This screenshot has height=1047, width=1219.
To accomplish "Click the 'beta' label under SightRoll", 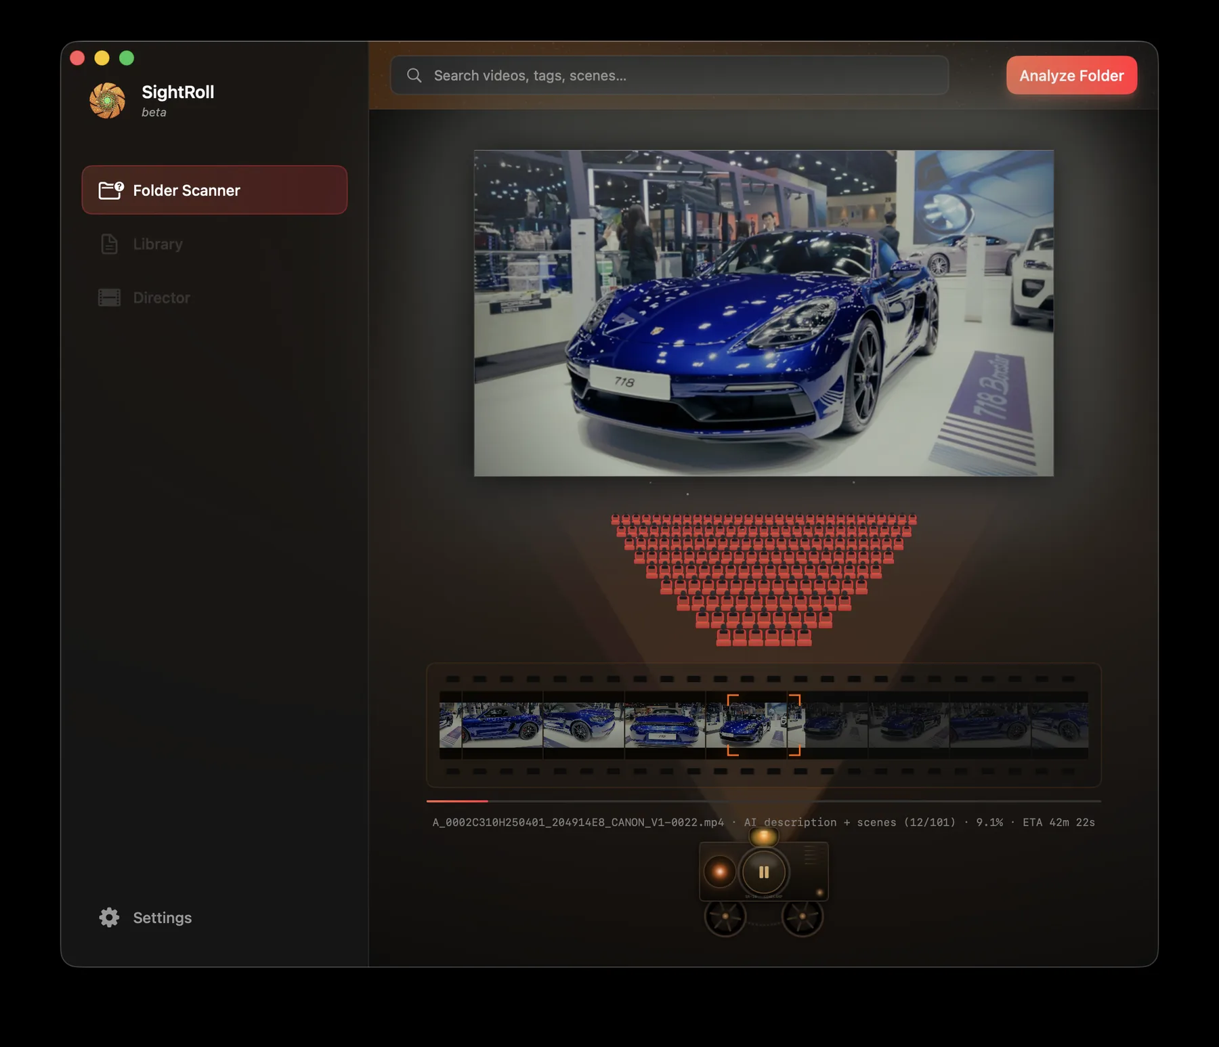I will pos(154,112).
